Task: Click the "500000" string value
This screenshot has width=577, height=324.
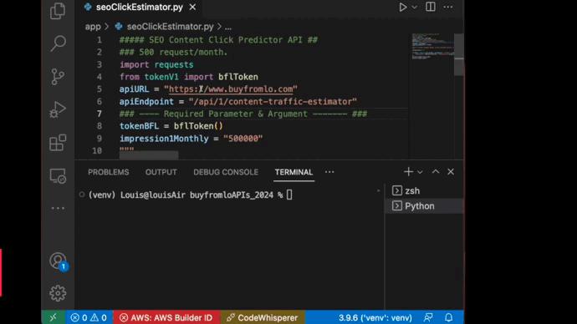Action: [243, 139]
